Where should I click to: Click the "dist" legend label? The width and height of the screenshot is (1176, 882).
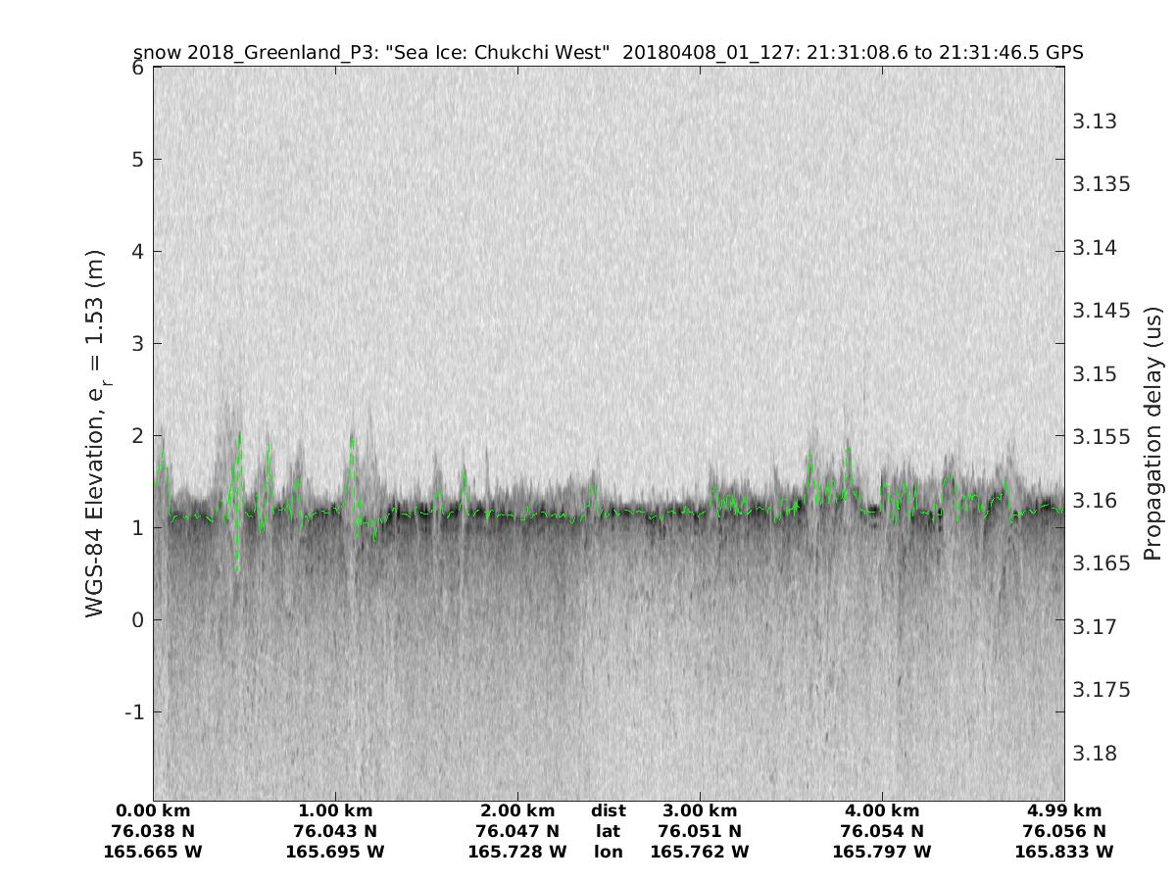point(609,810)
